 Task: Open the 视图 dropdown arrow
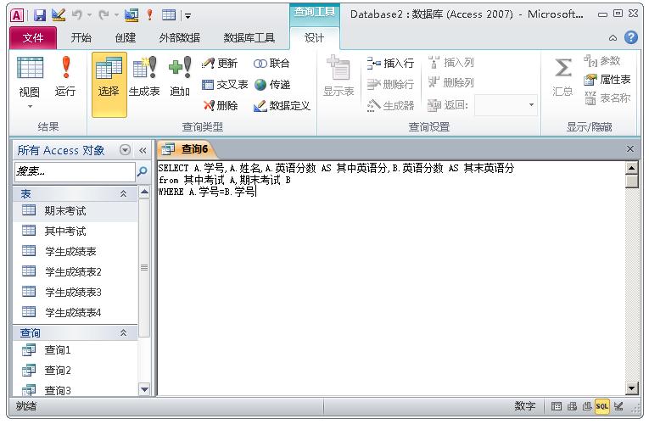pyautogui.click(x=30, y=107)
